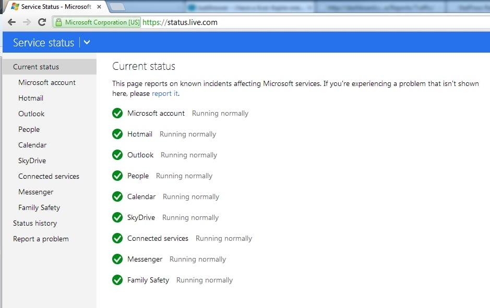Open a new tab with the blank tab button
The width and height of the screenshot is (490, 308).
pyautogui.click(x=118, y=7)
